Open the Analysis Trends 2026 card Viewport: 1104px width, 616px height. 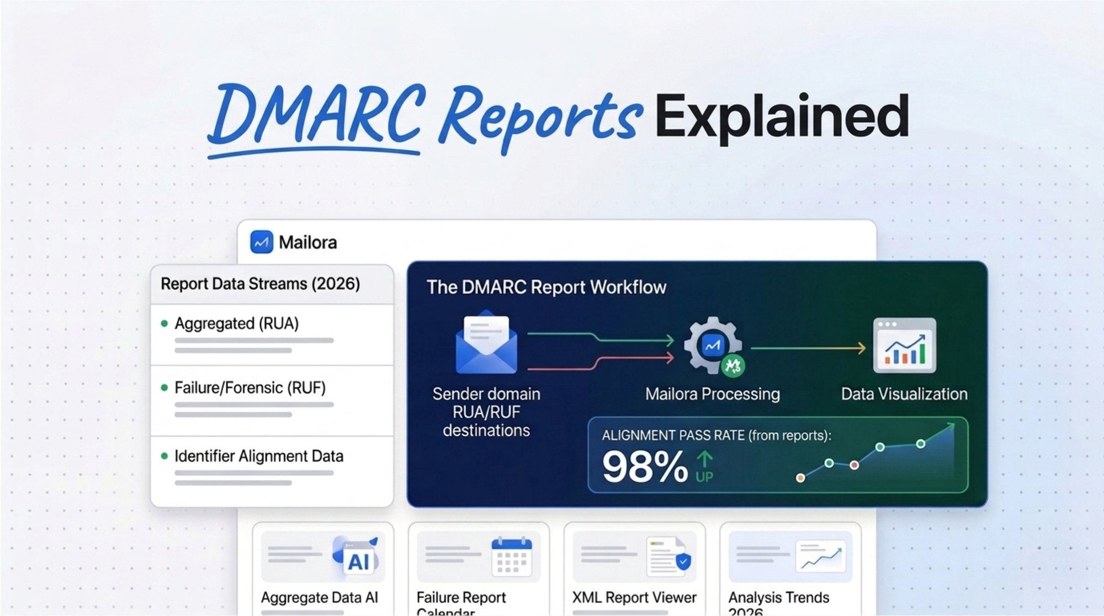(790, 569)
